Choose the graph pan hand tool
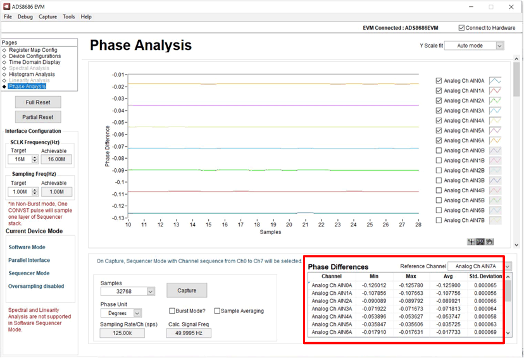 pos(489,242)
